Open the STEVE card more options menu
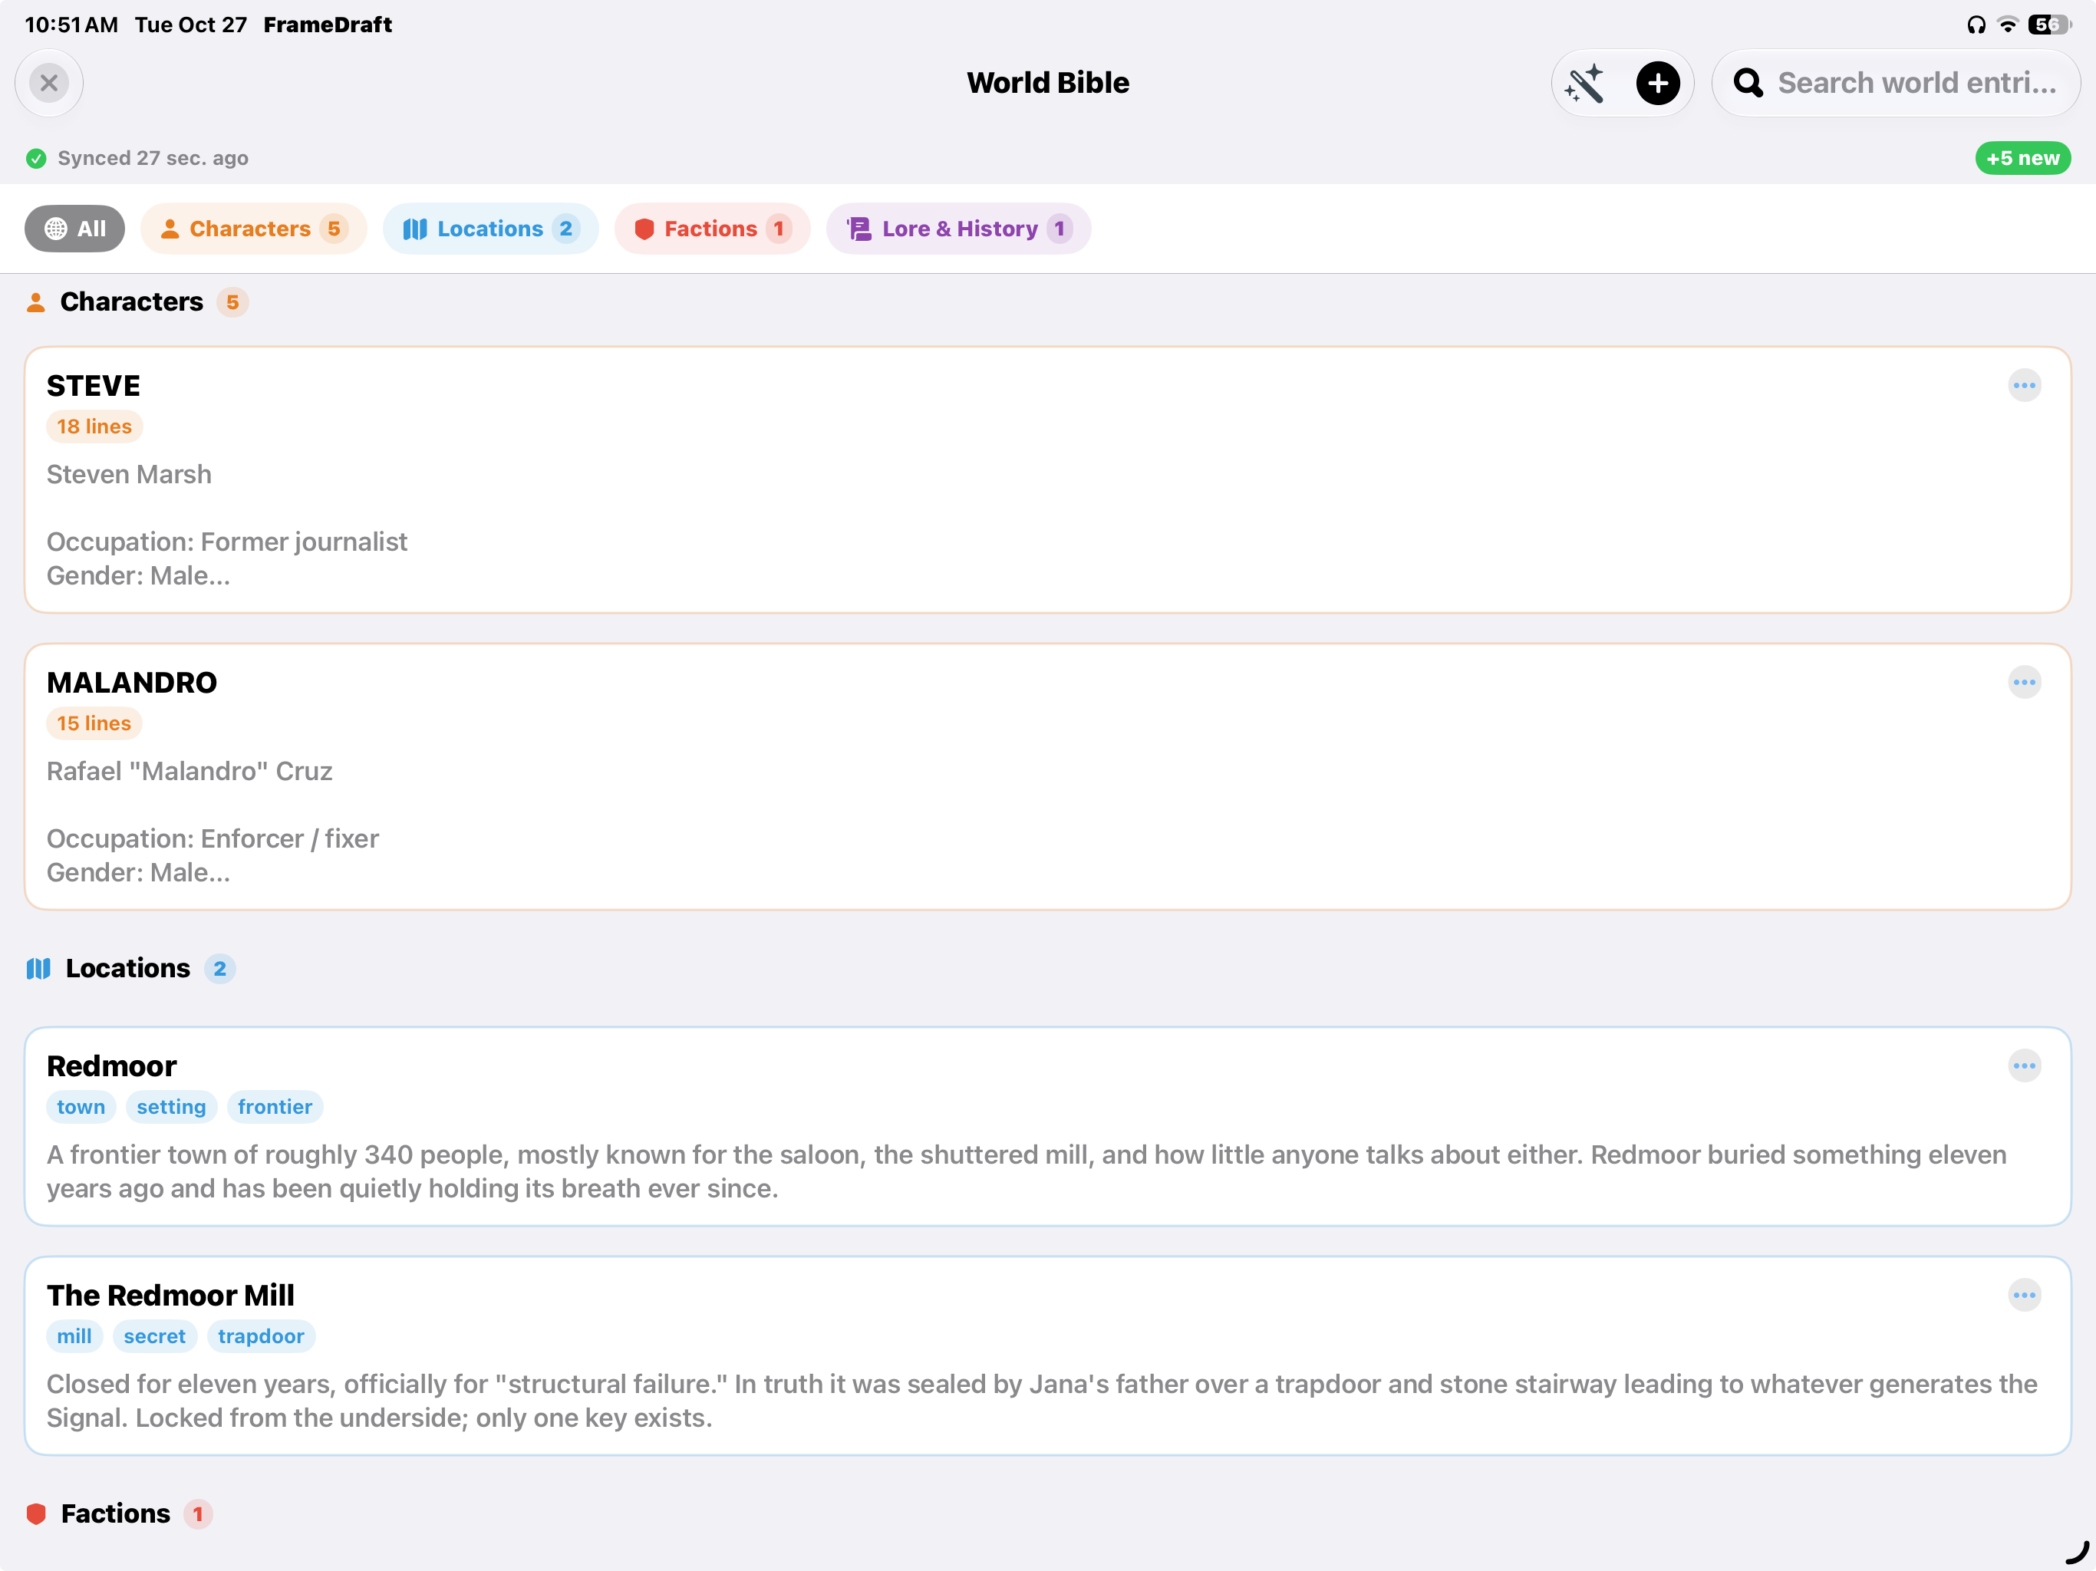Screen dimensions: 2096x1571 coord(2024,386)
